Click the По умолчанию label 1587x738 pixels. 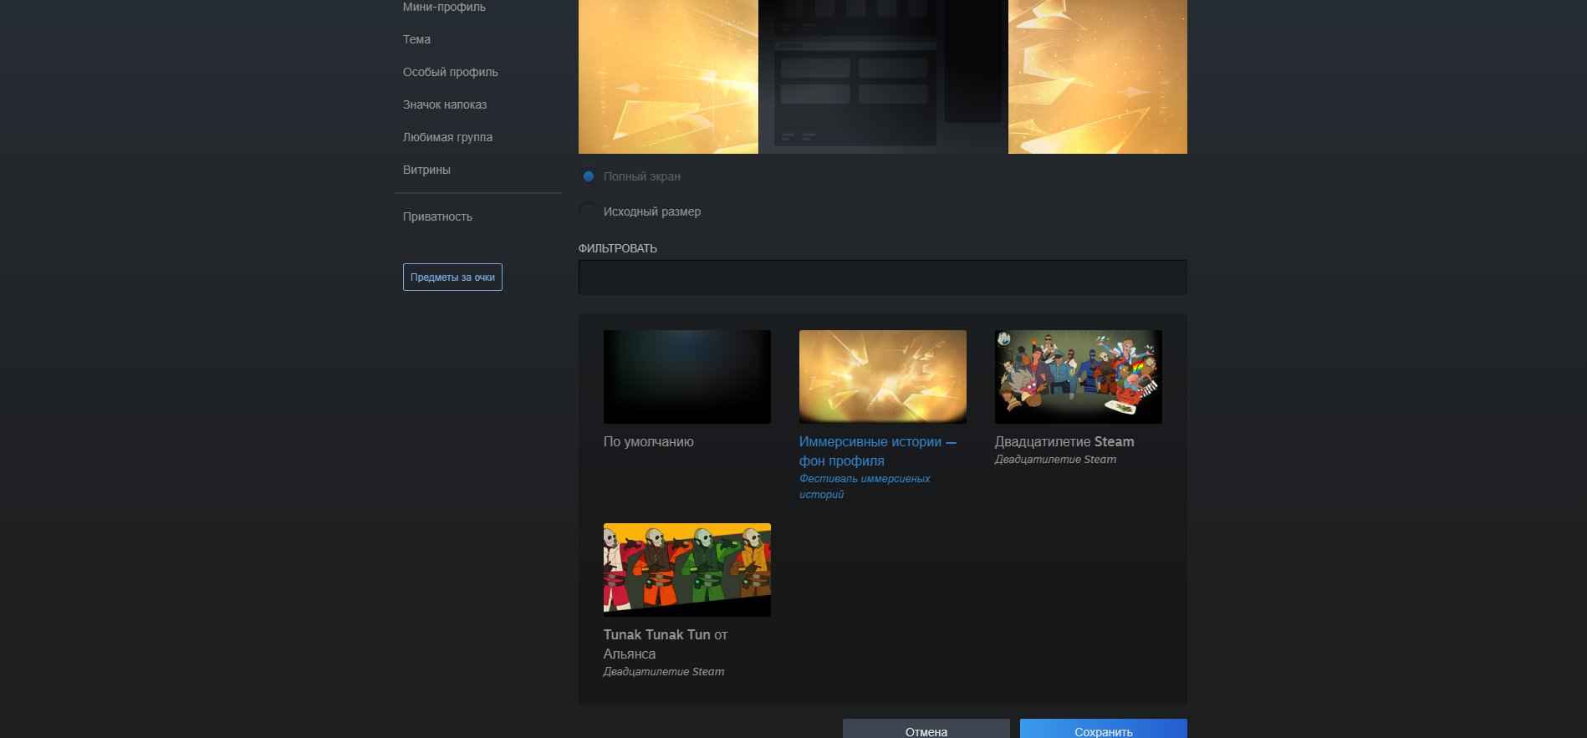click(649, 441)
